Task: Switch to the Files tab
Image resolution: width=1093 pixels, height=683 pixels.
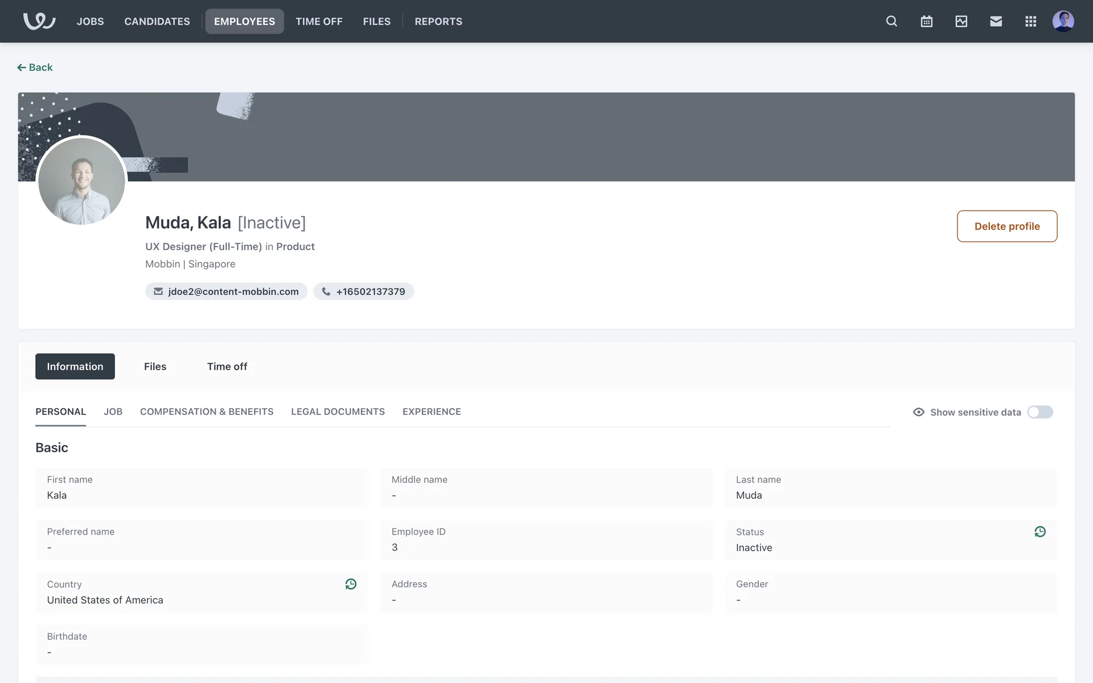Action: (x=155, y=367)
